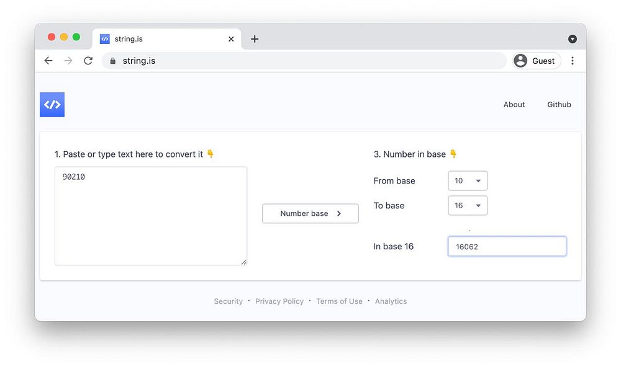Screen dimensions: 621x367
Task: Click the Guest profile avatar
Action: 521,61
